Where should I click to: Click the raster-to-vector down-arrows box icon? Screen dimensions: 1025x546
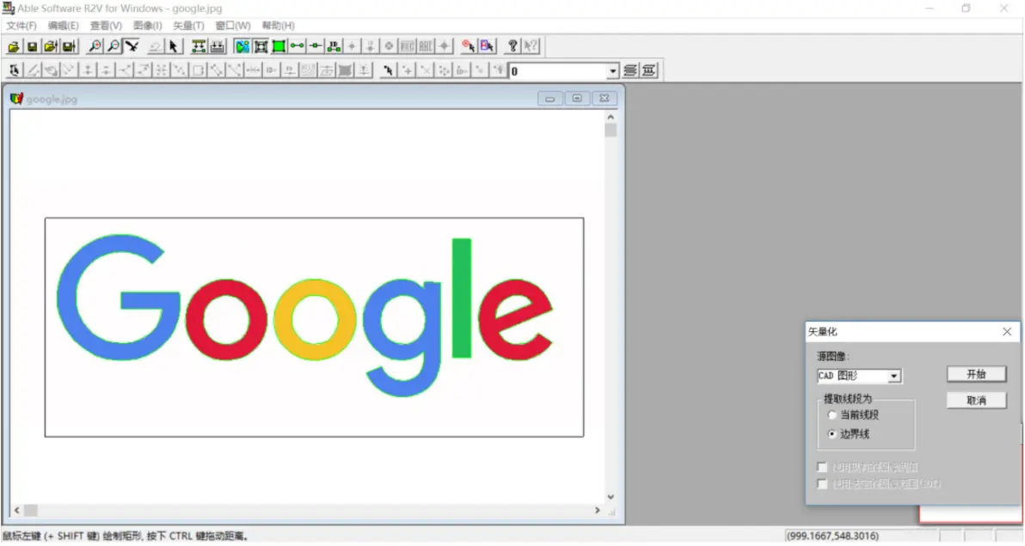coord(217,46)
